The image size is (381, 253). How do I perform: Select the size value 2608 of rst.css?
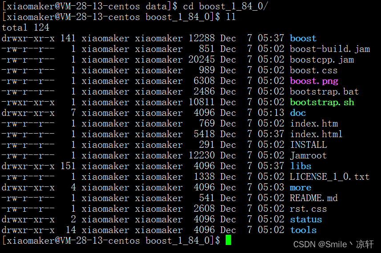(204, 209)
